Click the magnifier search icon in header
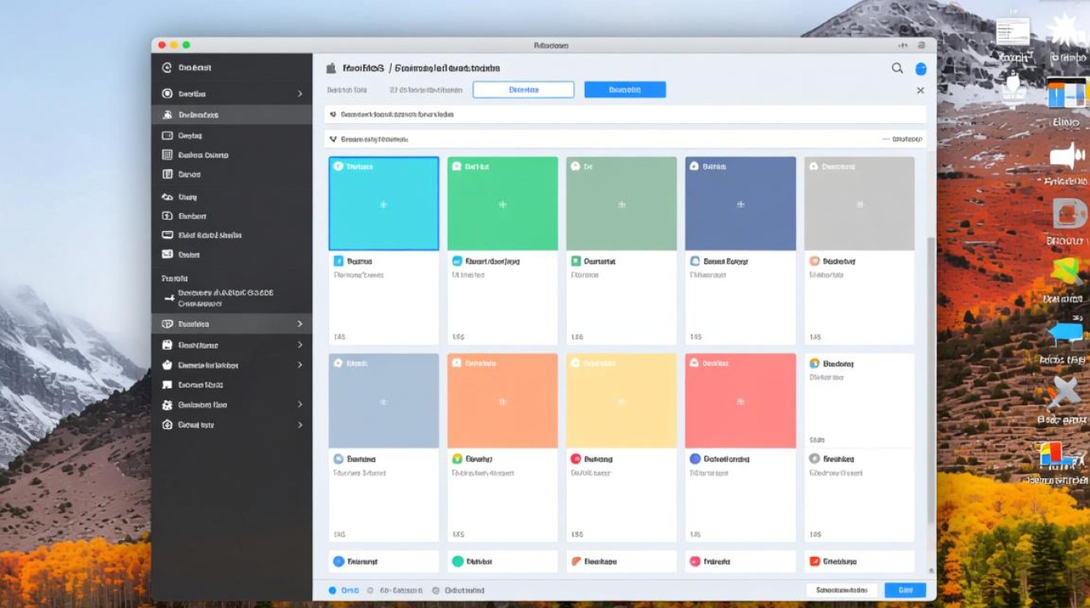The image size is (1090, 608). [897, 69]
